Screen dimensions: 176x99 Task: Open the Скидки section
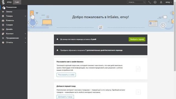14,25
